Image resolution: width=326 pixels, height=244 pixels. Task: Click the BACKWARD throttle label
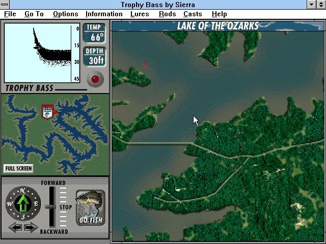54,232
